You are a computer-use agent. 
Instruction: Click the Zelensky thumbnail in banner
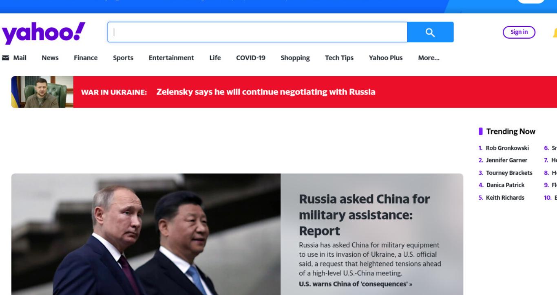coord(42,92)
